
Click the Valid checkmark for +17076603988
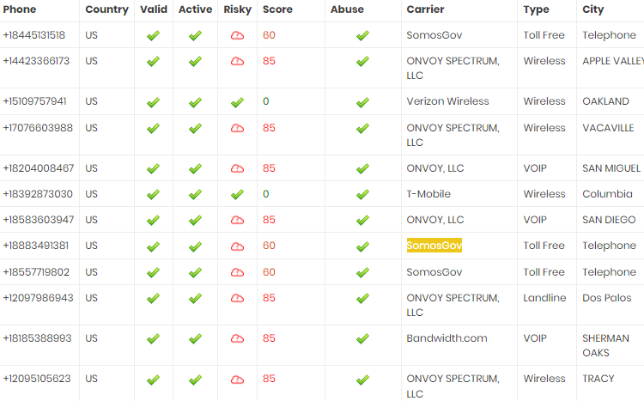click(153, 129)
